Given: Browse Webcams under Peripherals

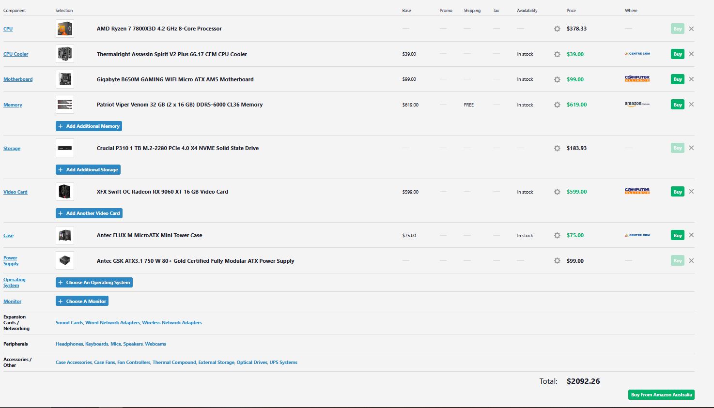Looking at the screenshot, I should point(155,344).
